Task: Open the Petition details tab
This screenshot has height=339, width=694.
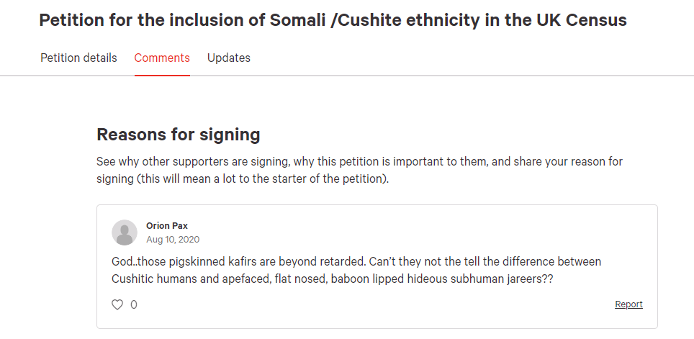Action: click(78, 58)
